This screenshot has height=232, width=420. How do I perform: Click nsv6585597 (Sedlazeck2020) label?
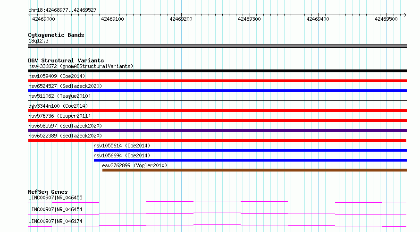point(65,126)
